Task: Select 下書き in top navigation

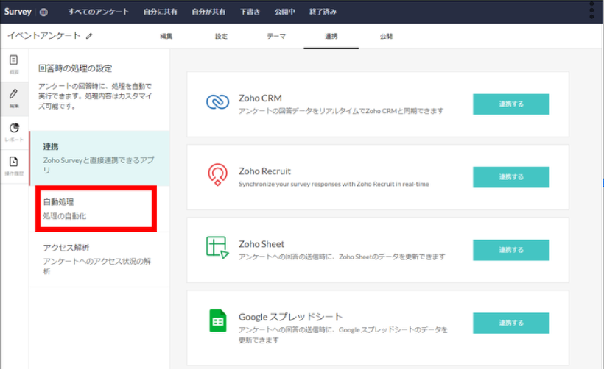Action: tap(250, 12)
